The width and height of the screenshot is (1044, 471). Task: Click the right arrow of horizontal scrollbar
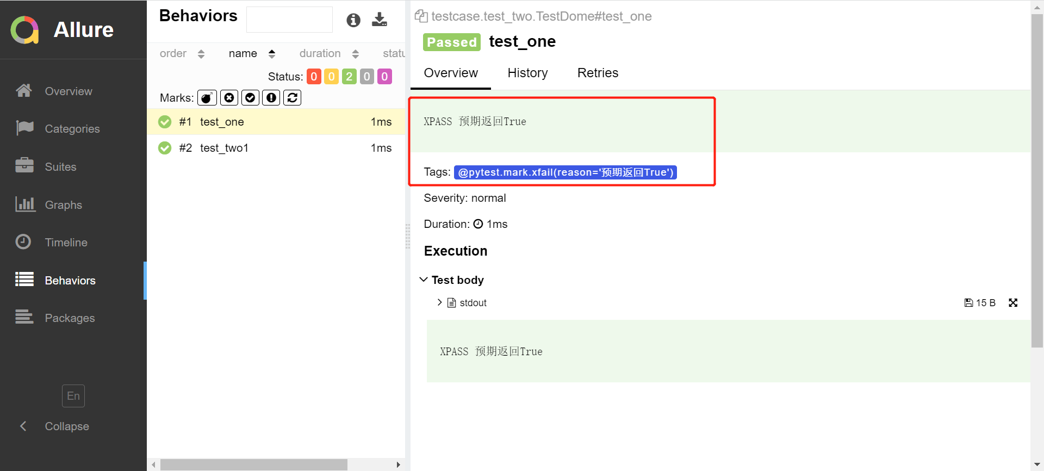[399, 464]
